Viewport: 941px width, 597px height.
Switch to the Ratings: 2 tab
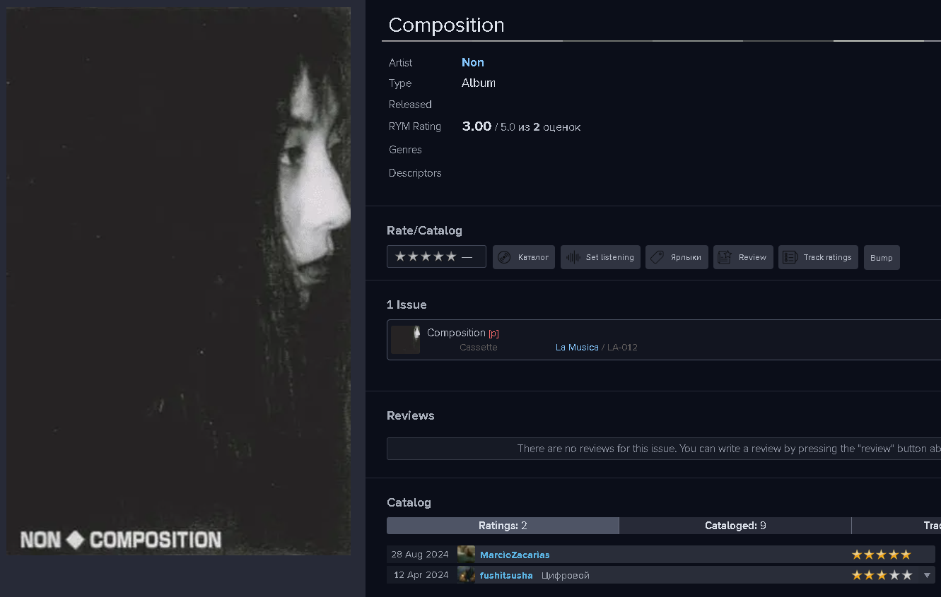[x=503, y=526]
